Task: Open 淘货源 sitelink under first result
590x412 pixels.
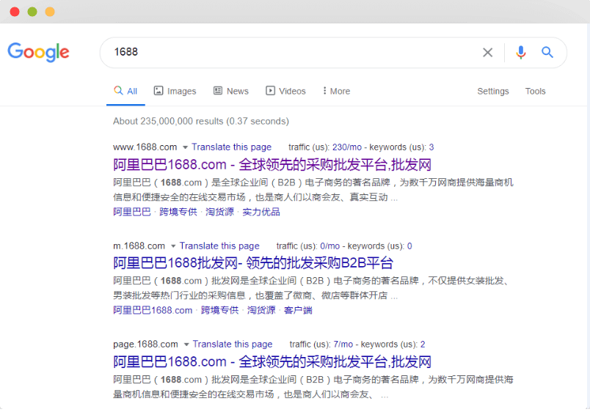Action: pos(219,212)
